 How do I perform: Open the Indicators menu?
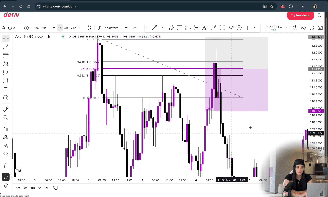[x=108, y=28]
